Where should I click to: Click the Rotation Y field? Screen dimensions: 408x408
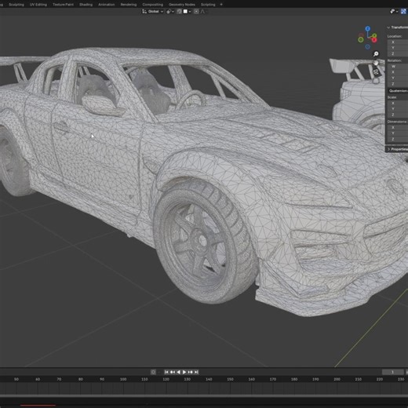[398, 78]
